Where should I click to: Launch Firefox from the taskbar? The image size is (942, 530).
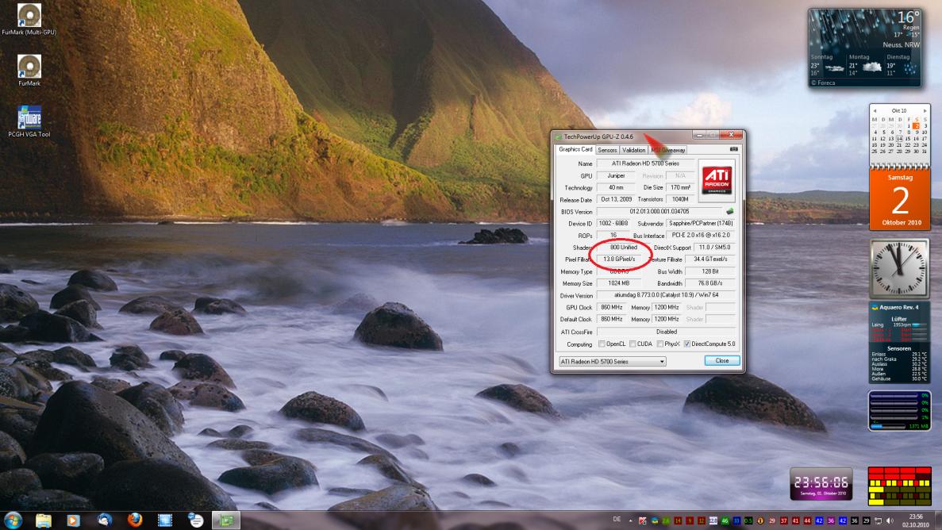135,520
